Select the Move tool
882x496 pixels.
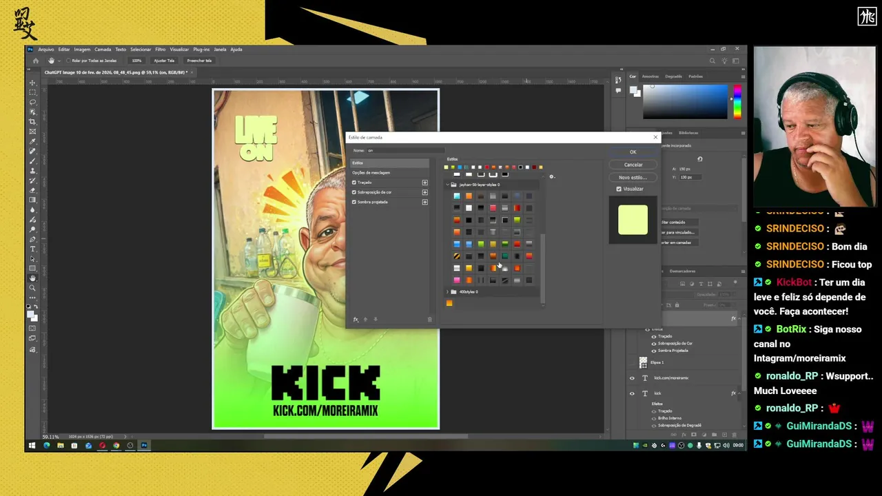(32, 83)
